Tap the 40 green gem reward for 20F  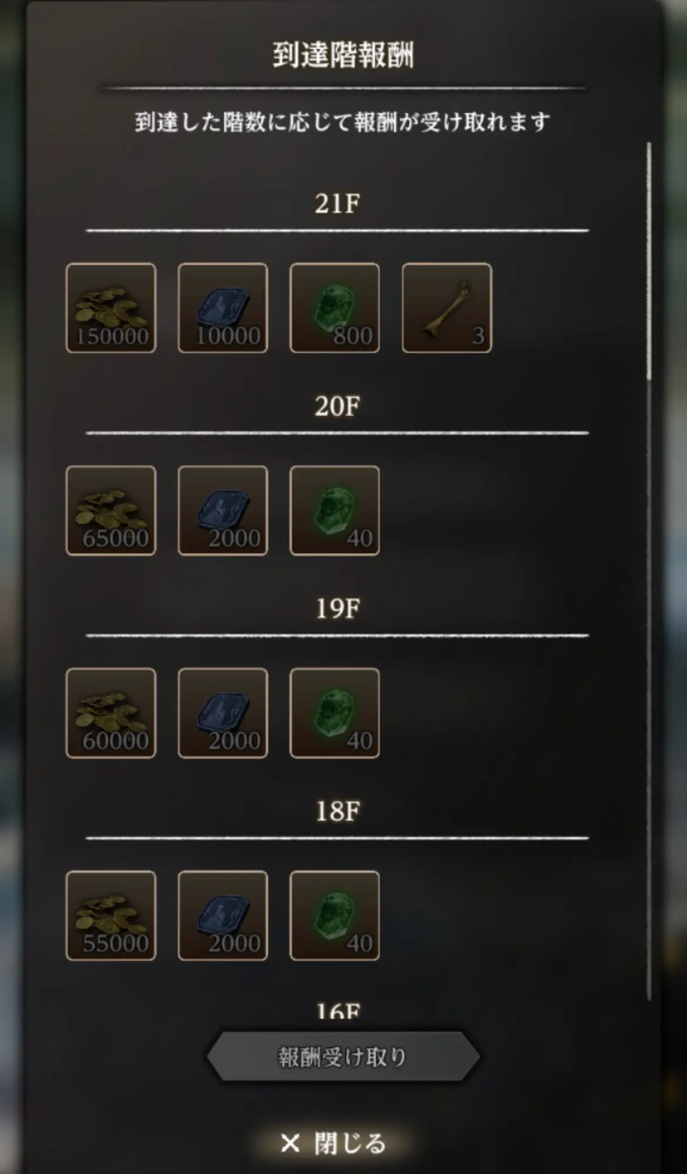coord(335,510)
